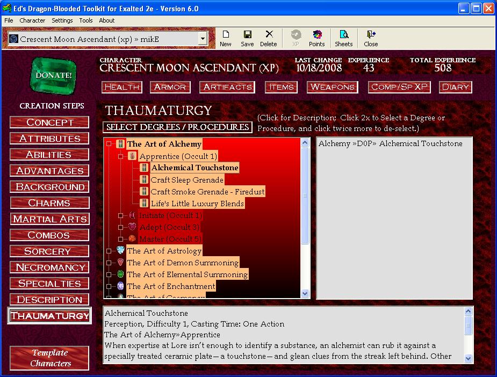Open the Armor section
Image resolution: width=497 pixels, height=377 pixels.
tap(170, 87)
